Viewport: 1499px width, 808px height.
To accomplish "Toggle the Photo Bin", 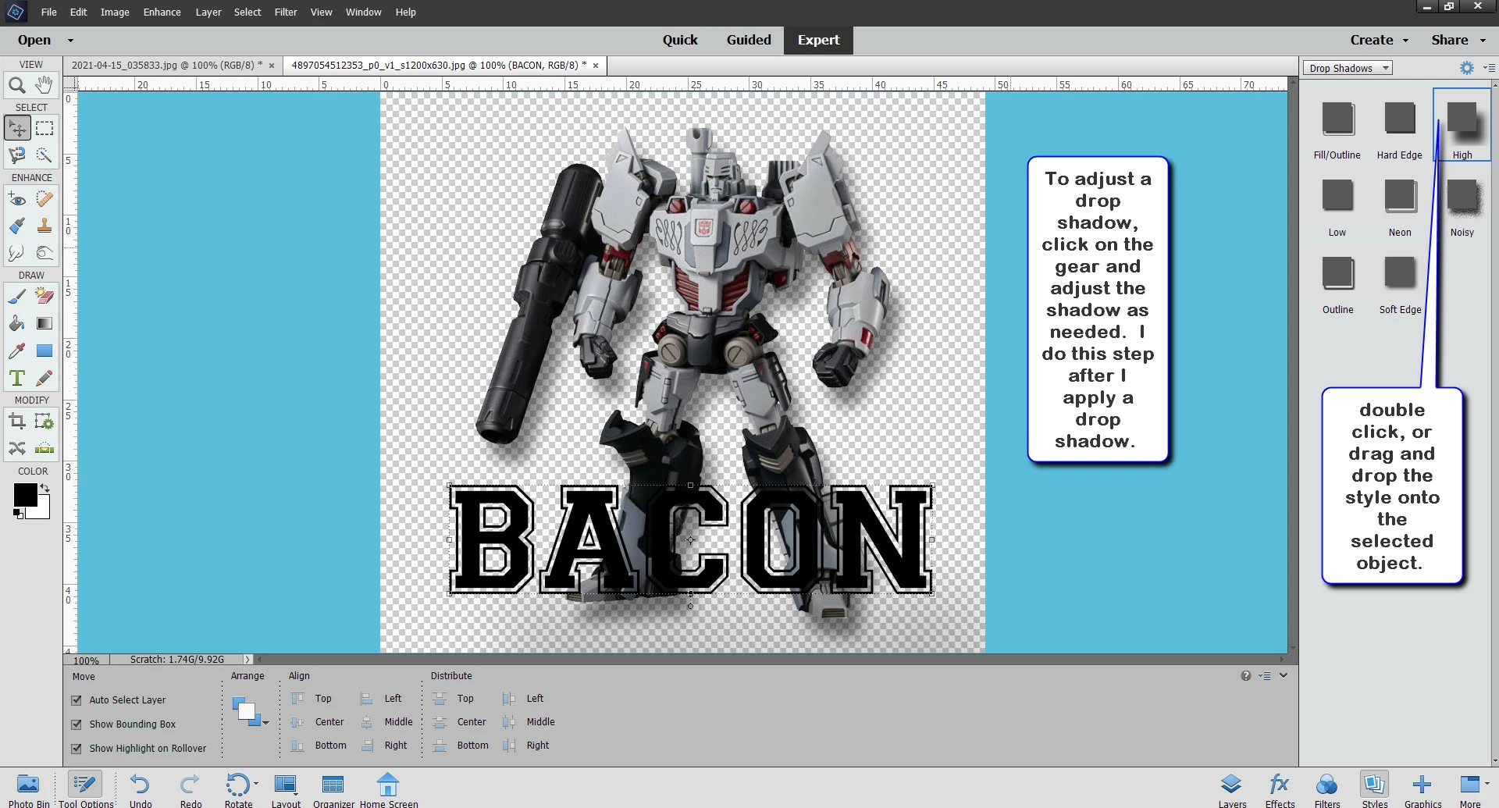I will pyautogui.click(x=29, y=789).
